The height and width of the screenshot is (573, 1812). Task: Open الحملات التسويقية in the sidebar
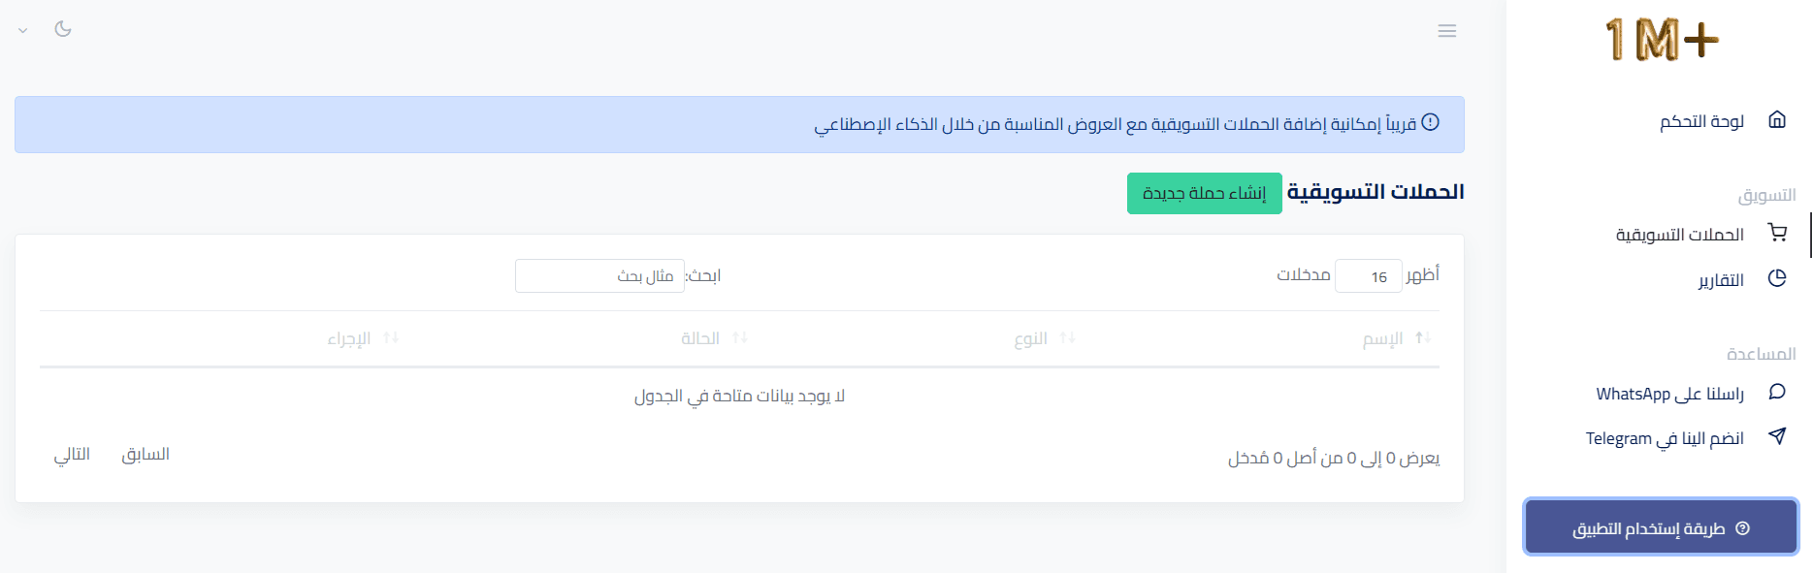[1679, 235]
